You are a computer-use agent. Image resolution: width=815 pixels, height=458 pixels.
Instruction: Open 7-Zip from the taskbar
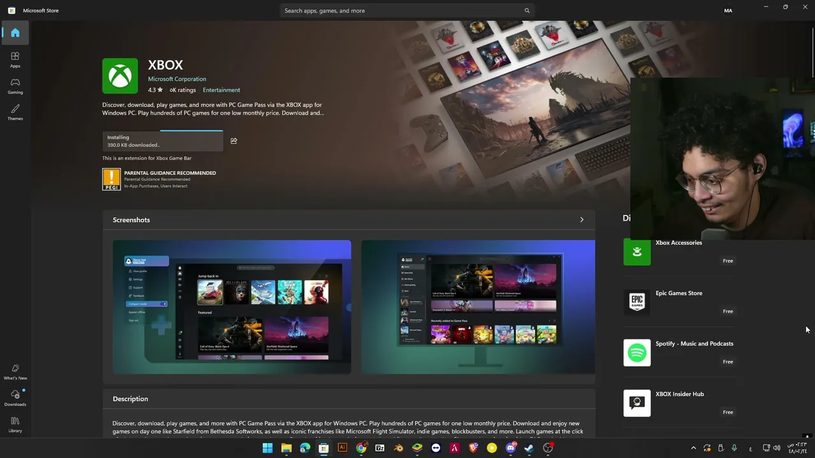click(x=380, y=448)
